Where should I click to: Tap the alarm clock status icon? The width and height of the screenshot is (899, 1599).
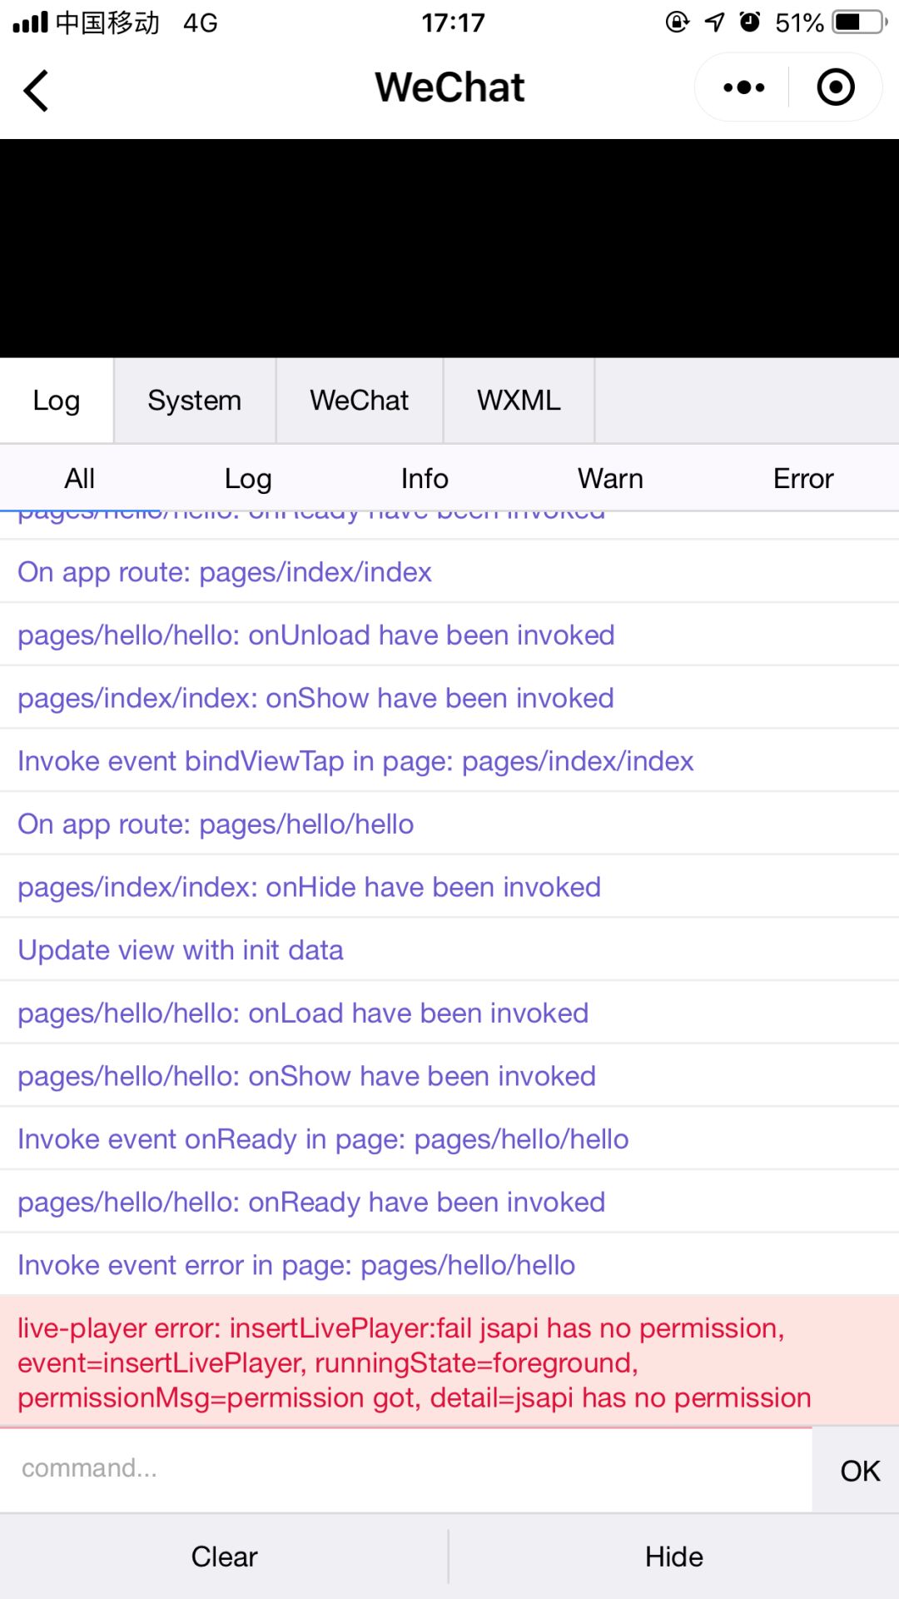(750, 22)
